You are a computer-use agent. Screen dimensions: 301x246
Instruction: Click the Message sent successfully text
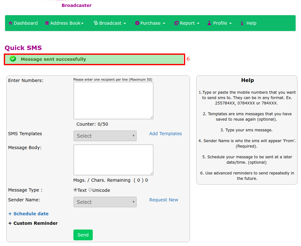point(53,59)
